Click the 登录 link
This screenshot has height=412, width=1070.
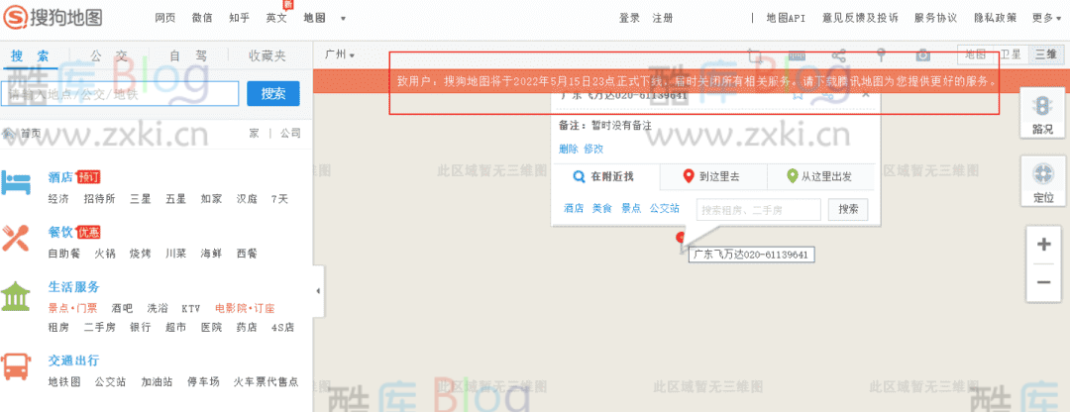[x=628, y=19]
